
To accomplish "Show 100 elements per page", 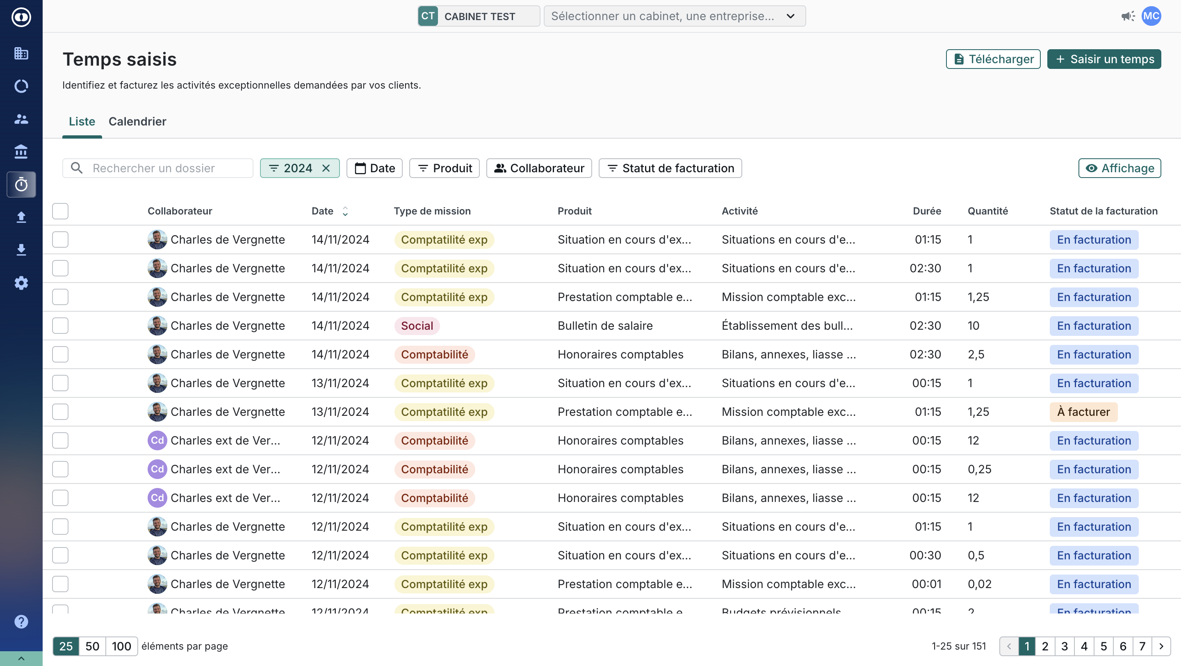I will pyautogui.click(x=121, y=646).
